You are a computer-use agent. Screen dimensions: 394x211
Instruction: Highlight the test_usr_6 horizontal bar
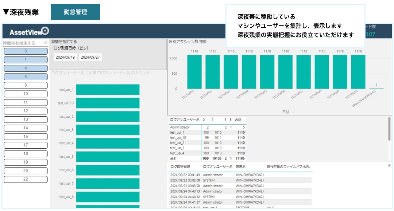108,170
